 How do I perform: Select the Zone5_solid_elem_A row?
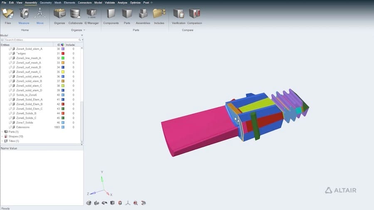[x=40, y=76]
